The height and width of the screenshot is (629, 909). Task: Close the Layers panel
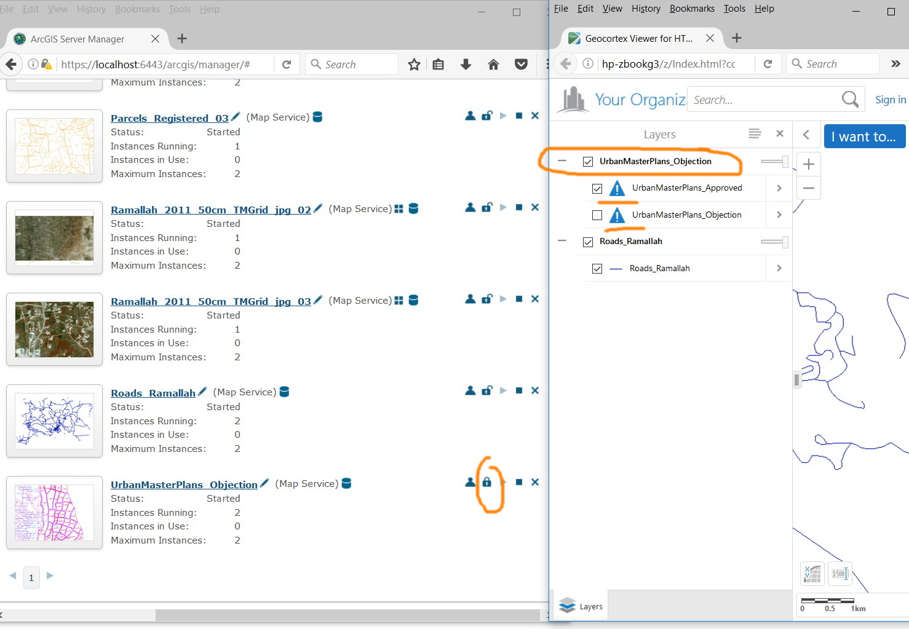(780, 133)
